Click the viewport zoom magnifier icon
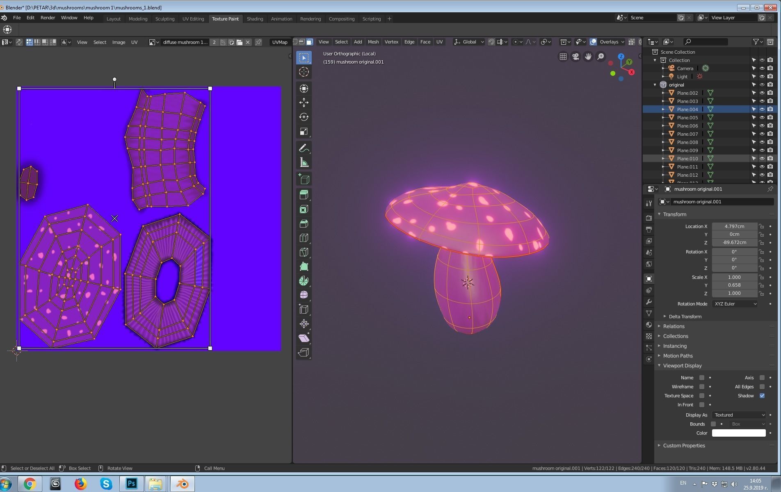 pos(601,57)
